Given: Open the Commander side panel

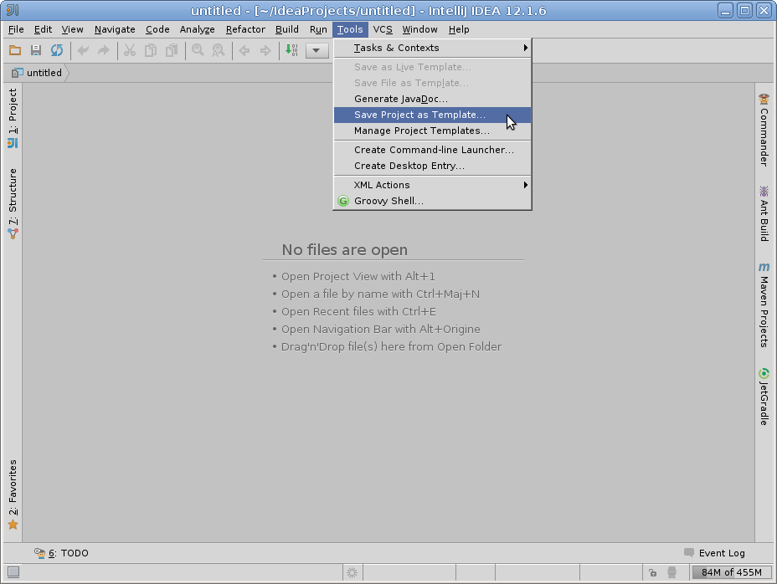Looking at the screenshot, I should click(764, 130).
